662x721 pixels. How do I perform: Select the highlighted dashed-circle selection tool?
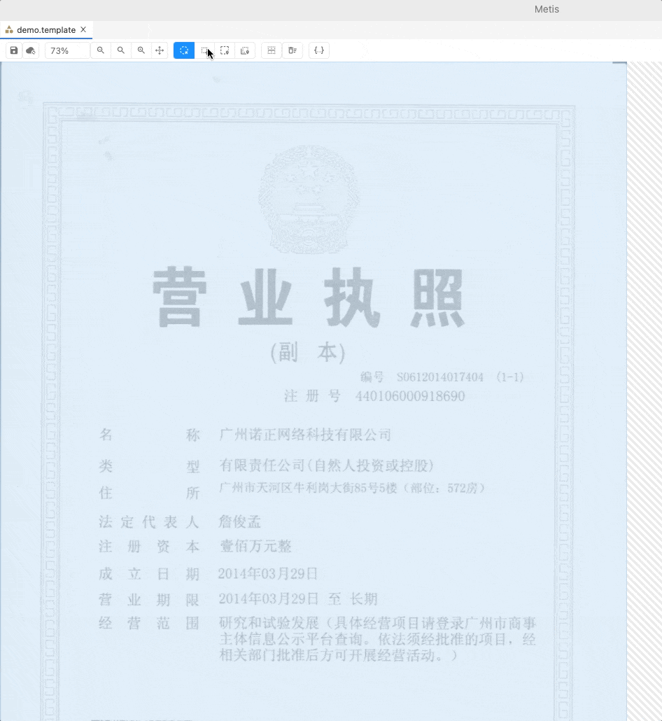tap(184, 50)
